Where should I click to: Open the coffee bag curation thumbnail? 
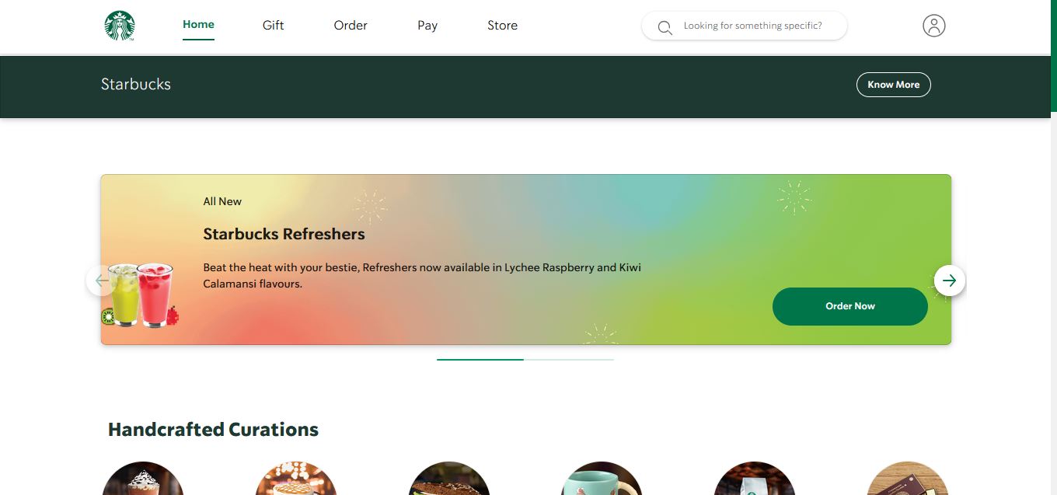tap(754, 479)
